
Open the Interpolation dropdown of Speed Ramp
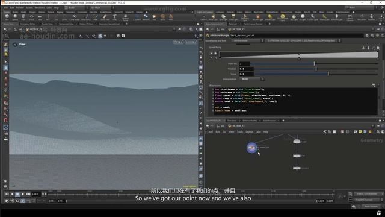(x=251, y=79)
